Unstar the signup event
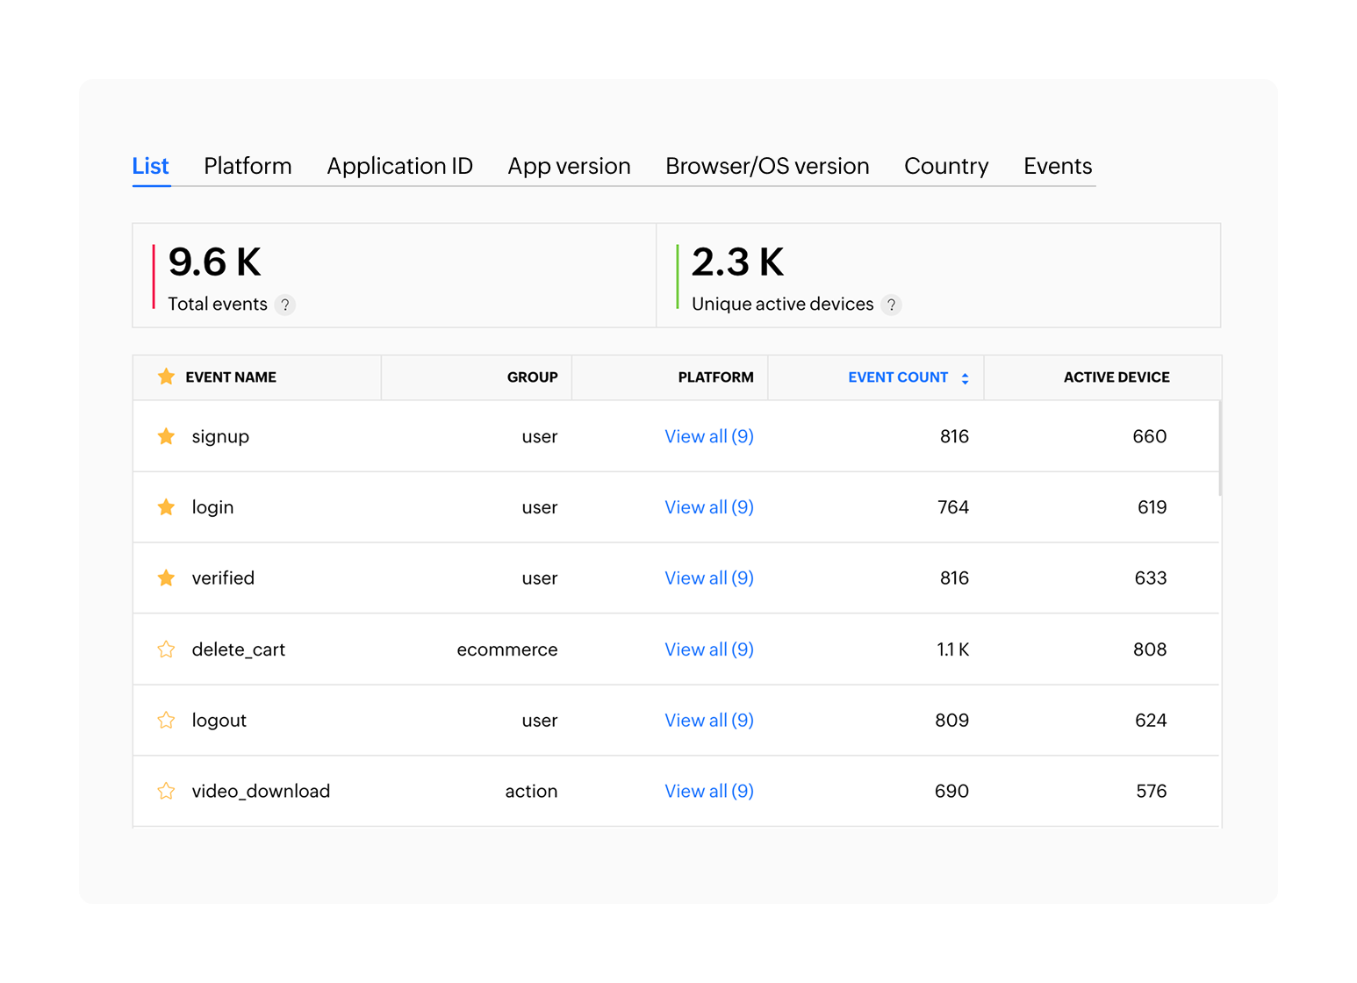This screenshot has width=1357, height=983. tap(166, 436)
